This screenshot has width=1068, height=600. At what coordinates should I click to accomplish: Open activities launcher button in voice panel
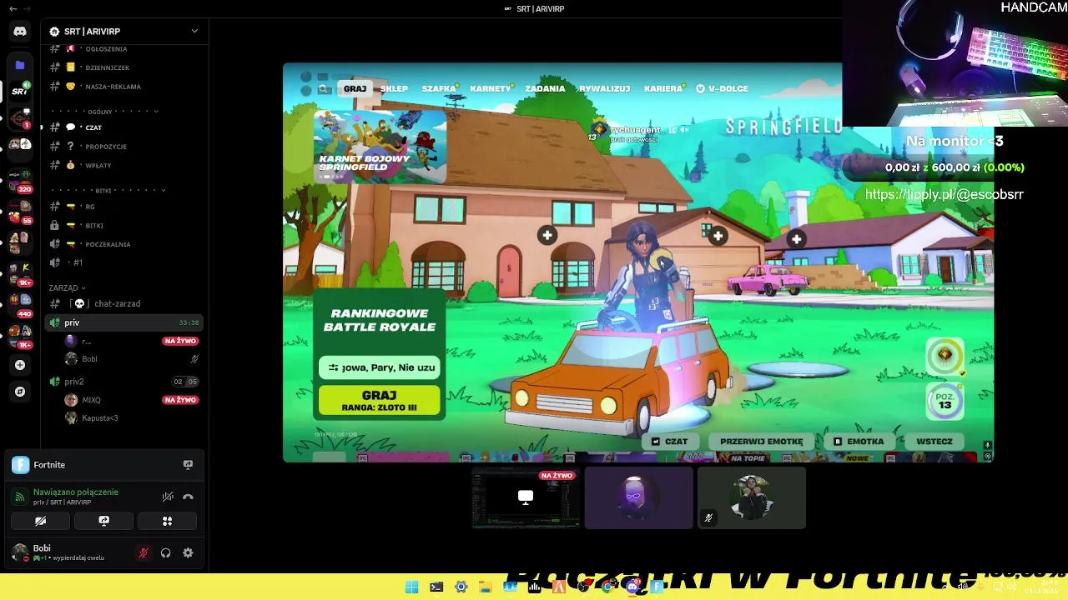click(167, 521)
